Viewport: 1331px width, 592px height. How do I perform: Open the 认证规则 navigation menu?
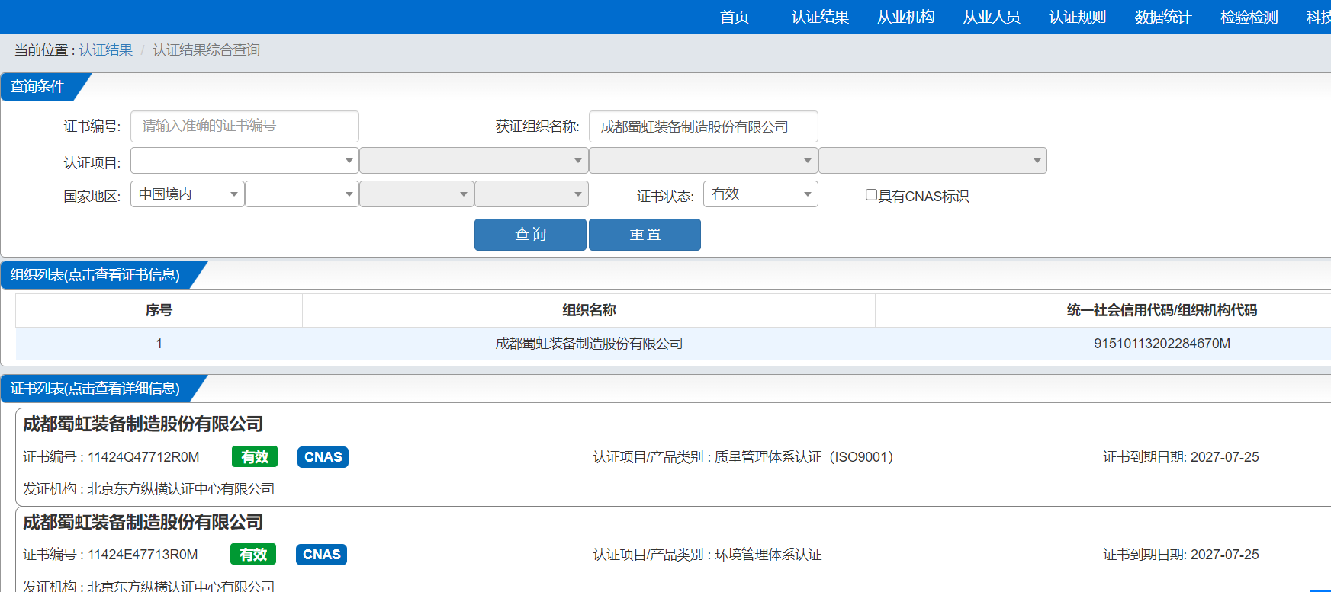1077,17
